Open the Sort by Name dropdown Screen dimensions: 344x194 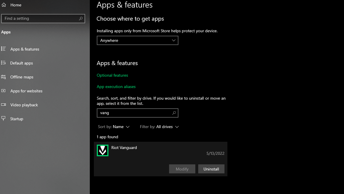pyautogui.click(x=114, y=127)
